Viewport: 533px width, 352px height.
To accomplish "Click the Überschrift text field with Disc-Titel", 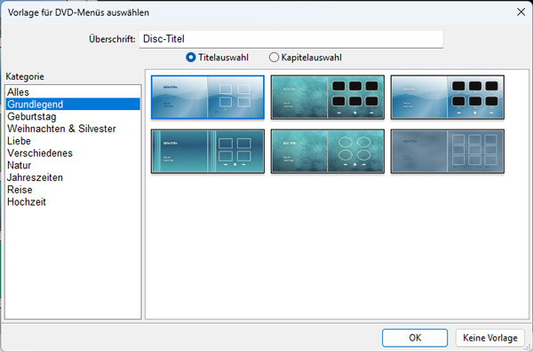I will [291, 39].
